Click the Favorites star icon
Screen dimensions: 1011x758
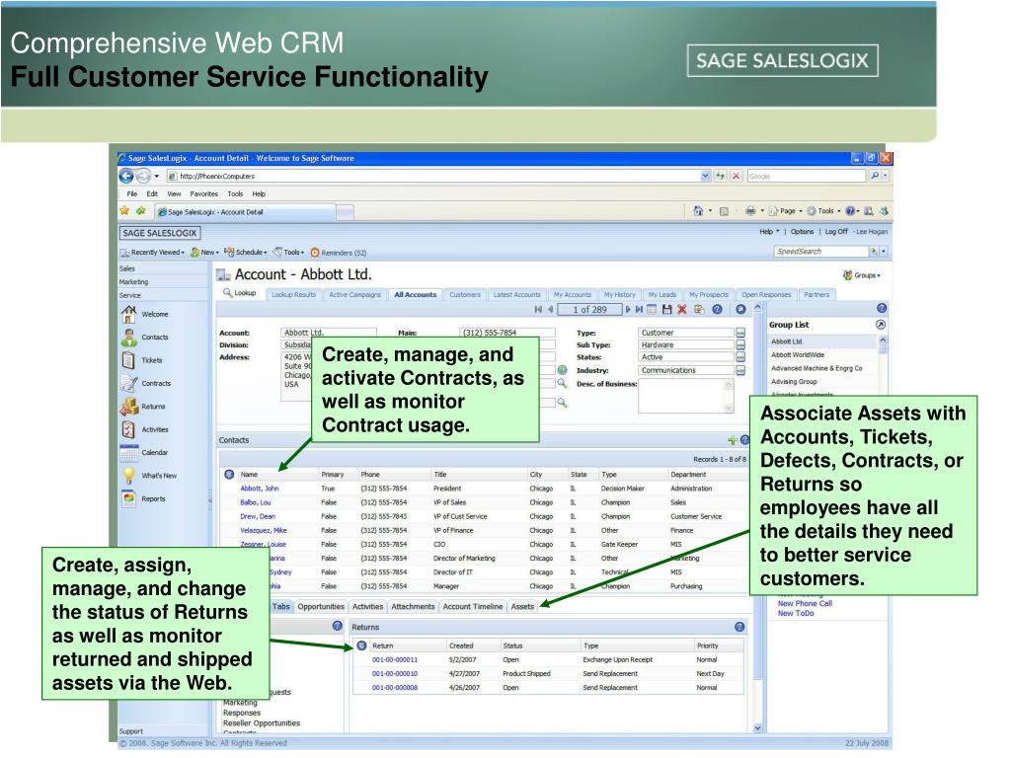pos(124,211)
